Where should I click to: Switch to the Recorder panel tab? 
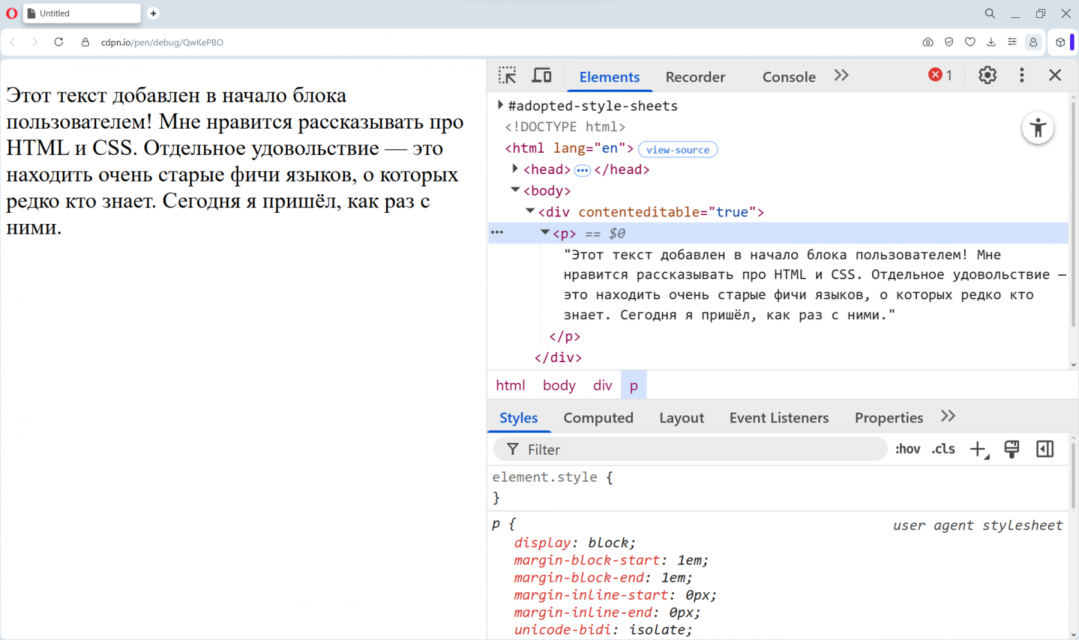point(695,77)
